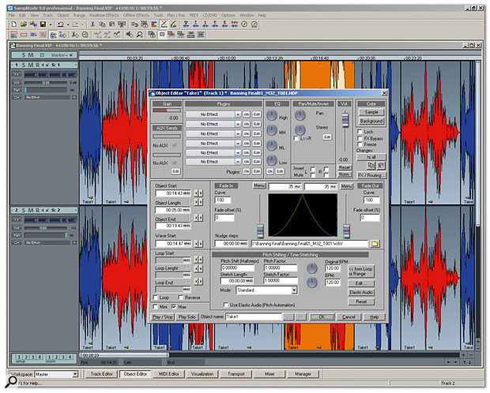Switch to the MIDI Editor tab
Viewport: 490px width, 393px height.
click(169, 373)
